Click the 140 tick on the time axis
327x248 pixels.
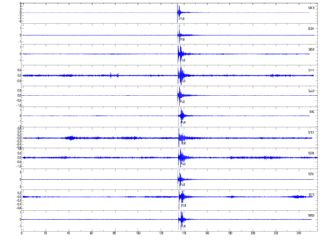[184, 233]
